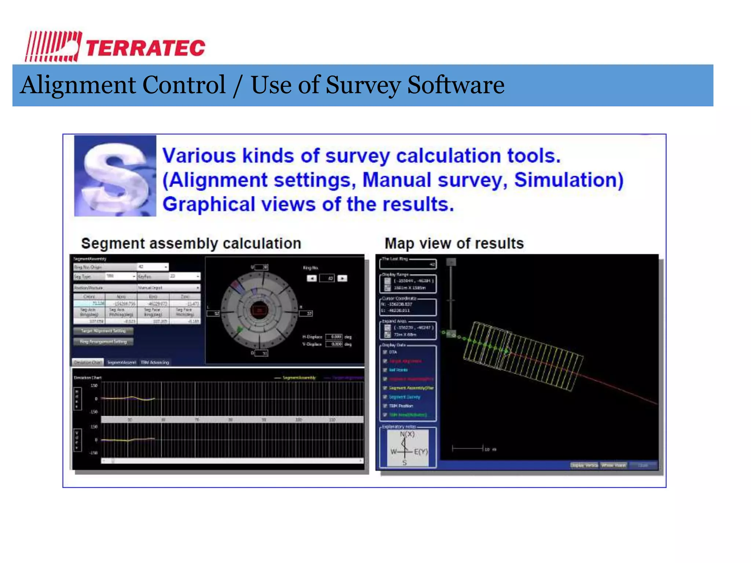Click the Z(m) coordinate cell value

click(185, 303)
